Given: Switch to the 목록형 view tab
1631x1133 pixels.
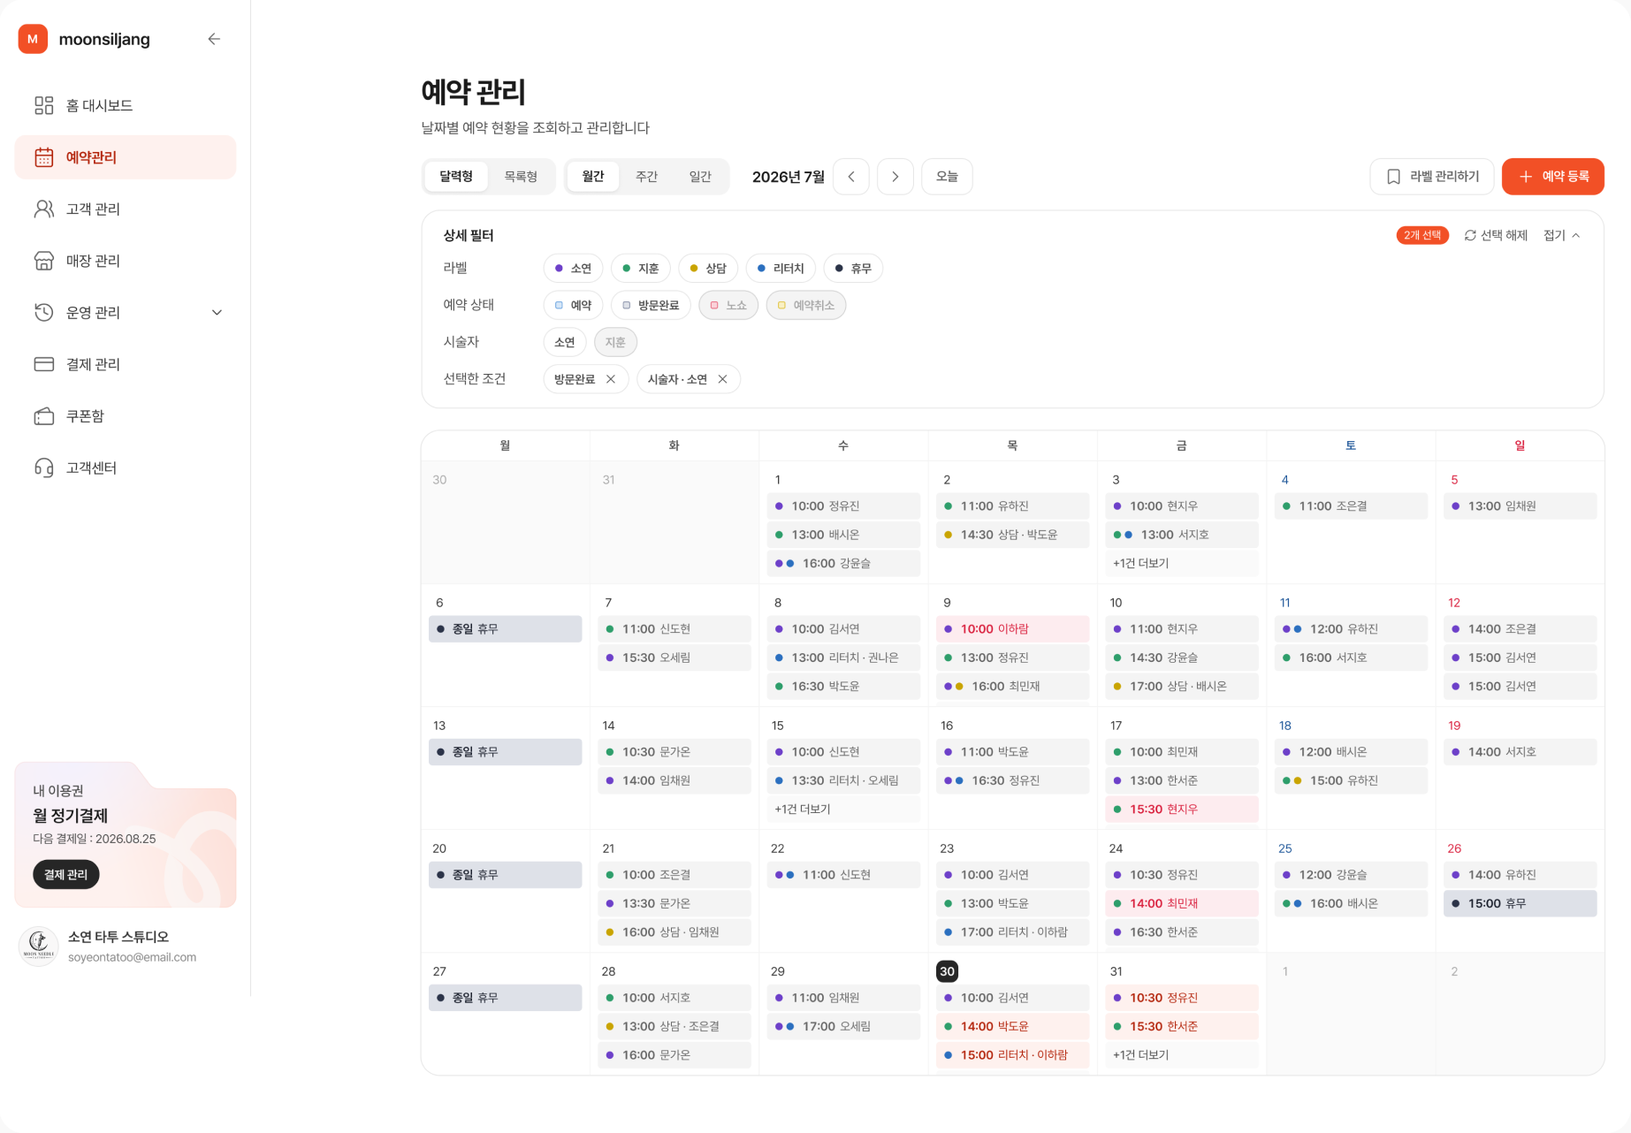Looking at the screenshot, I should (521, 177).
